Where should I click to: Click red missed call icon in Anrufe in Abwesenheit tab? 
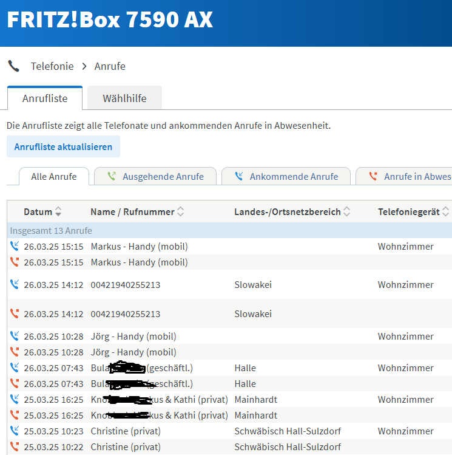pyautogui.click(x=373, y=176)
